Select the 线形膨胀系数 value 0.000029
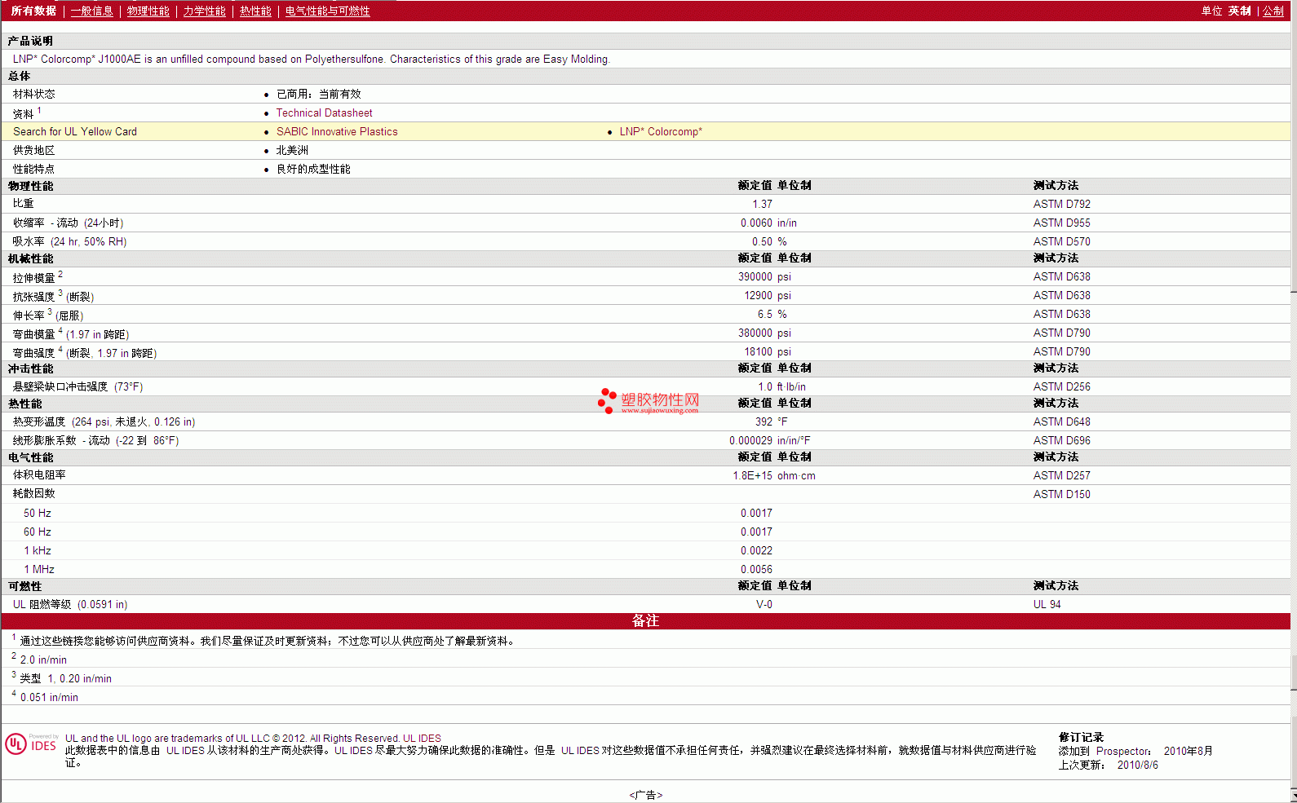Image resolution: width=1297 pixels, height=803 pixels. point(750,441)
